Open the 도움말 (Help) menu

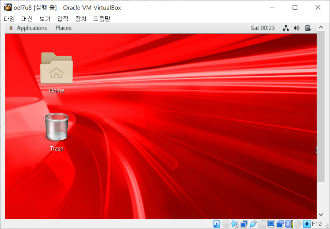(x=102, y=19)
